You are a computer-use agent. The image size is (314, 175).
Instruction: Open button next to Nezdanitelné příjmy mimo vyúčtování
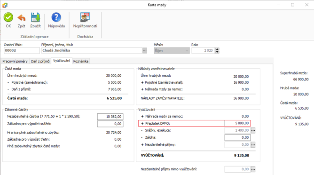253,169
